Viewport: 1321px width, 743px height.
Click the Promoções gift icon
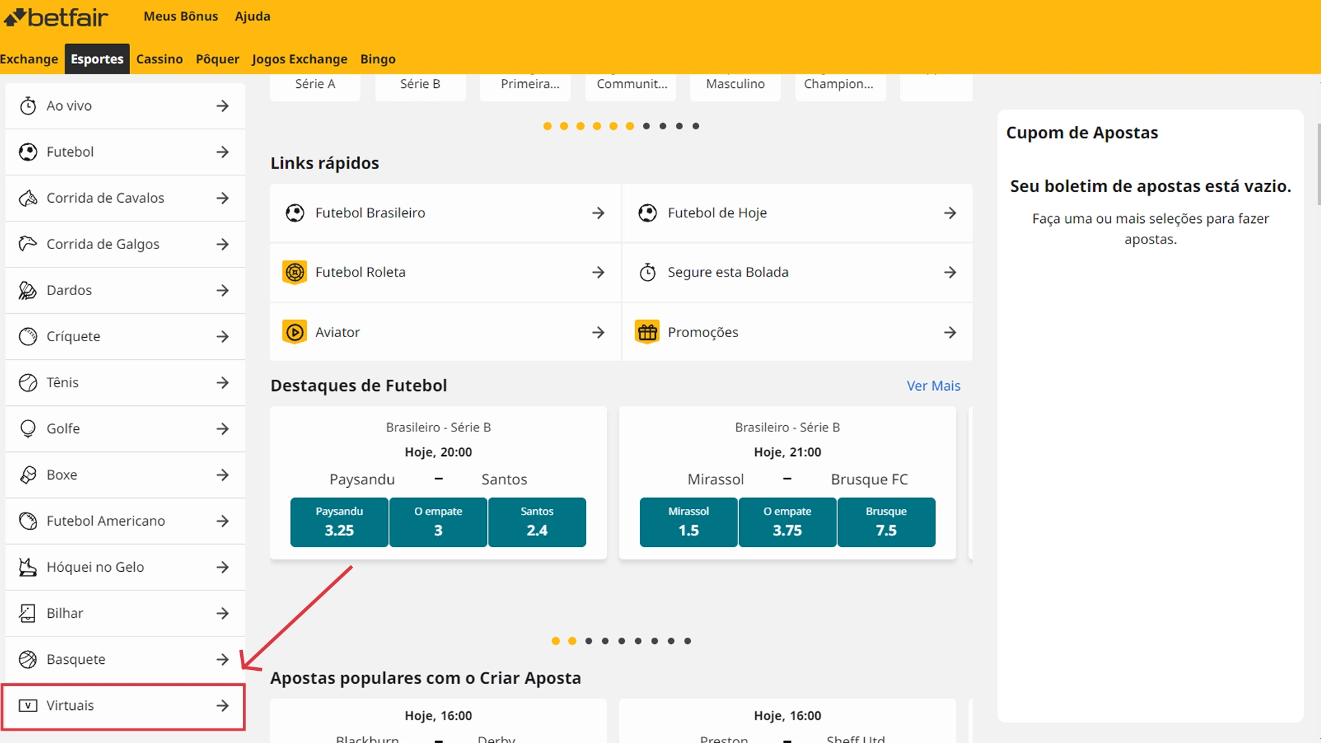coord(647,332)
